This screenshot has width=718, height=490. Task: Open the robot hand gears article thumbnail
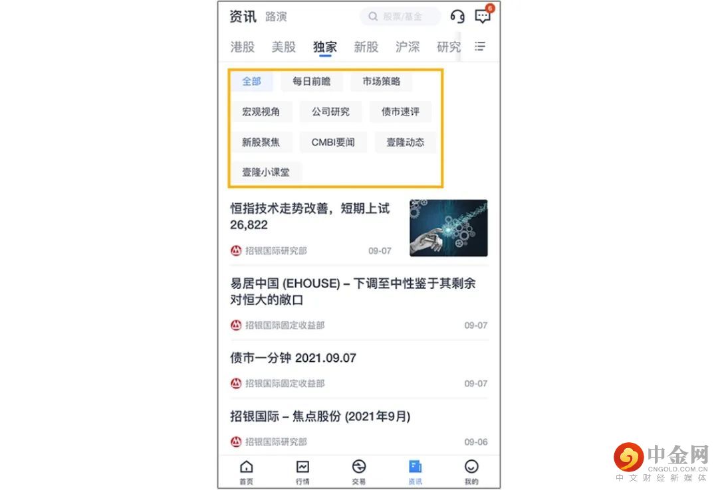448,228
